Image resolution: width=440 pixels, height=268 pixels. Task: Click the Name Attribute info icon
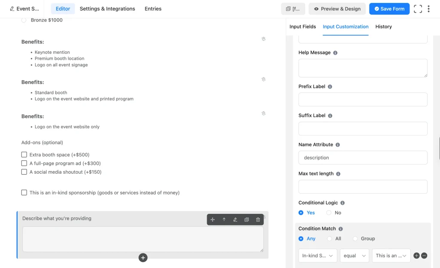pos(338,145)
